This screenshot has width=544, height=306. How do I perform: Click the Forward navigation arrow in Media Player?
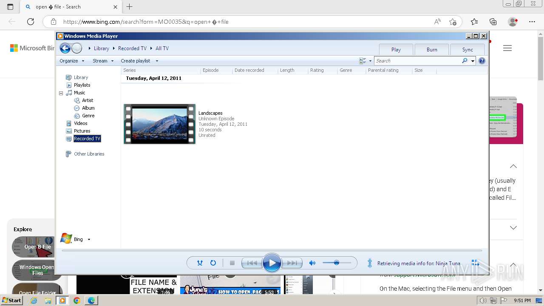click(x=76, y=48)
